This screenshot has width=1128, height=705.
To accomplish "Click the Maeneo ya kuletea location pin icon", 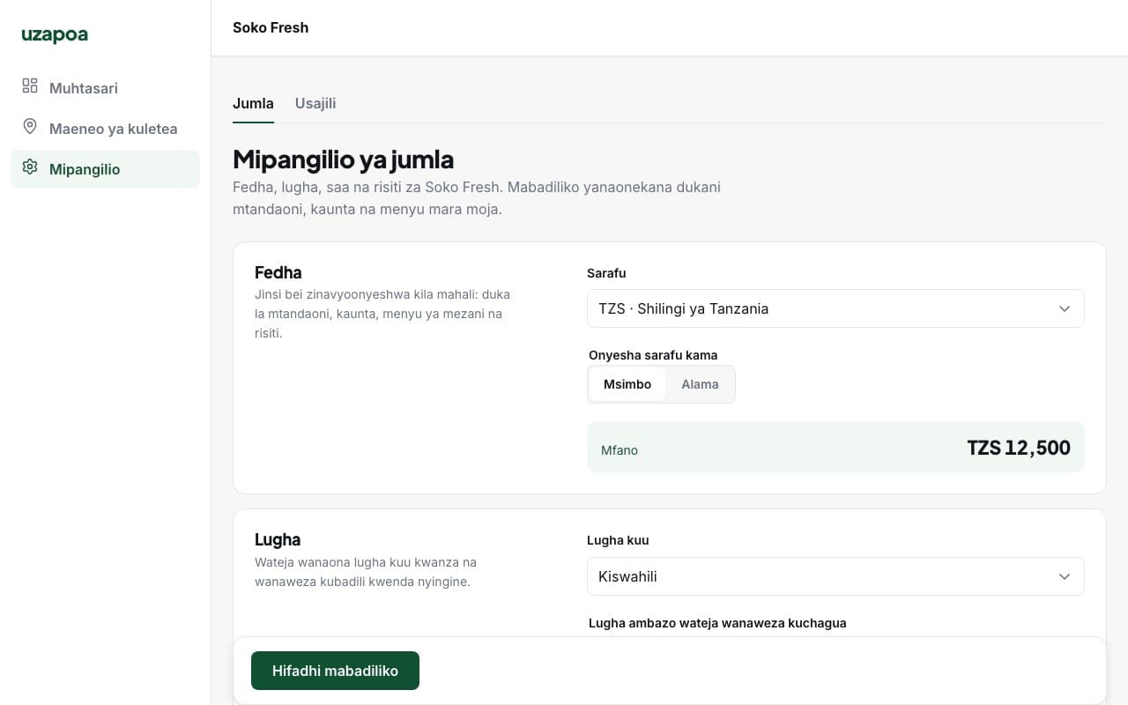I will click(x=30, y=126).
